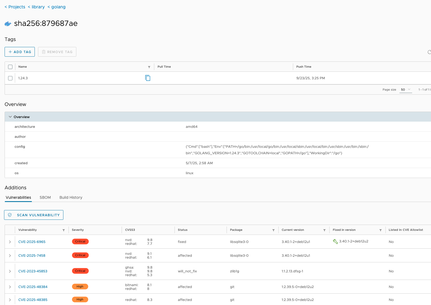Click the green wrench fix icon
431x305 pixels.
point(335,242)
